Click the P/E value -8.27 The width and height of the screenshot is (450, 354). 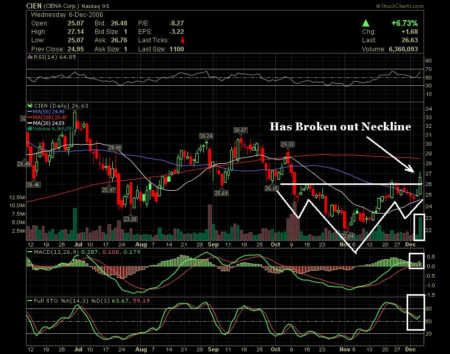point(176,23)
